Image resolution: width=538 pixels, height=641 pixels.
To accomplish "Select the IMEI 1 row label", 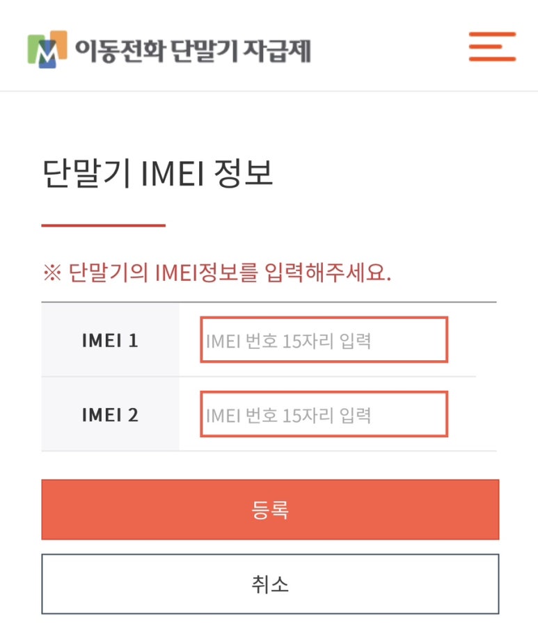I will tap(110, 341).
